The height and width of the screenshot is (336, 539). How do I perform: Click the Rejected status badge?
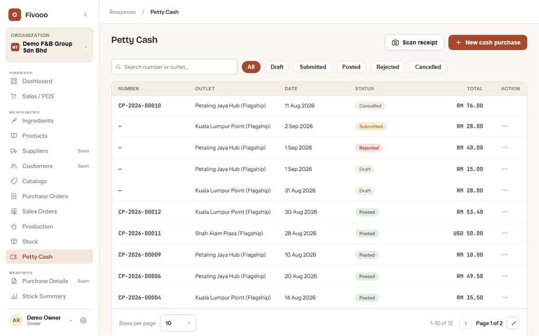(x=369, y=148)
